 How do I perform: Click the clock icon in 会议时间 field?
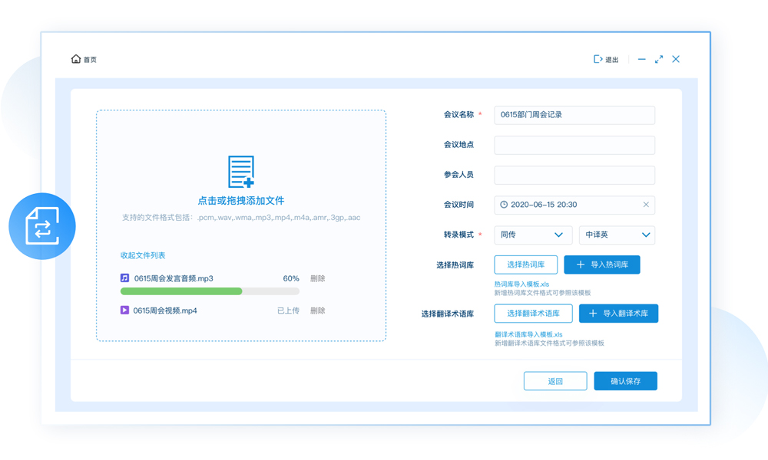coord(504,205)
